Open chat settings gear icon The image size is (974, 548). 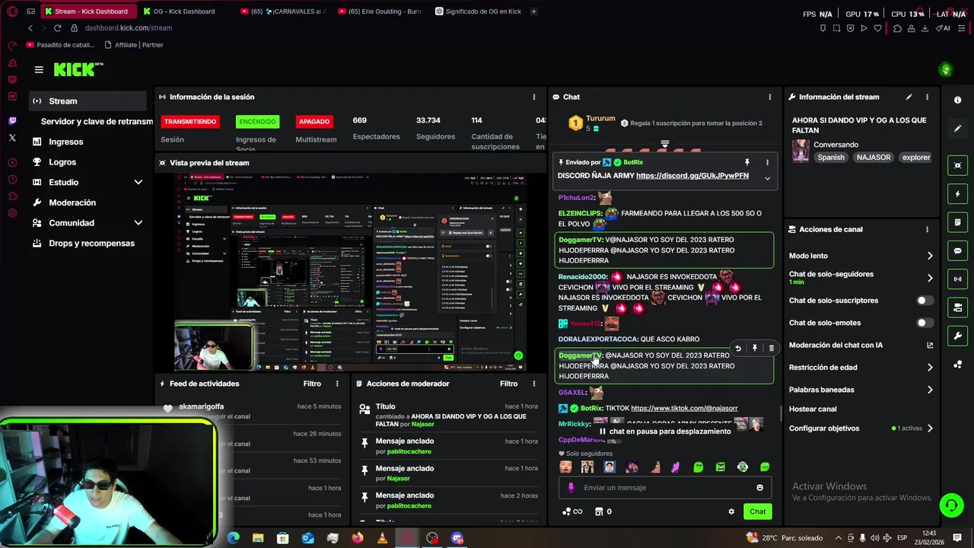pos(731,511)
